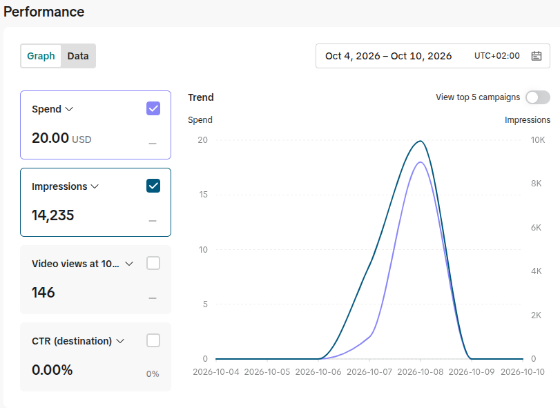Click the Spend axis title above chart

coord(200,120)
